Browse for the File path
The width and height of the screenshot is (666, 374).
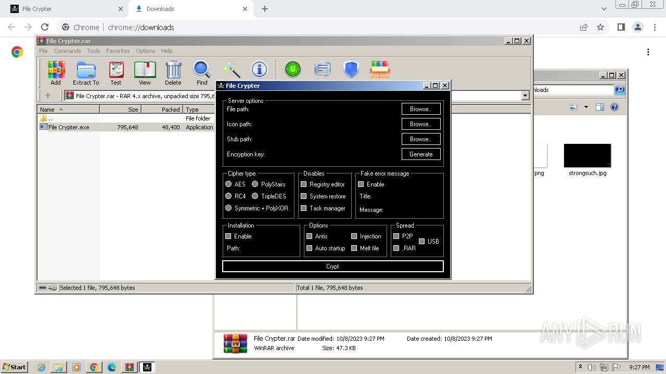point(421,109)
